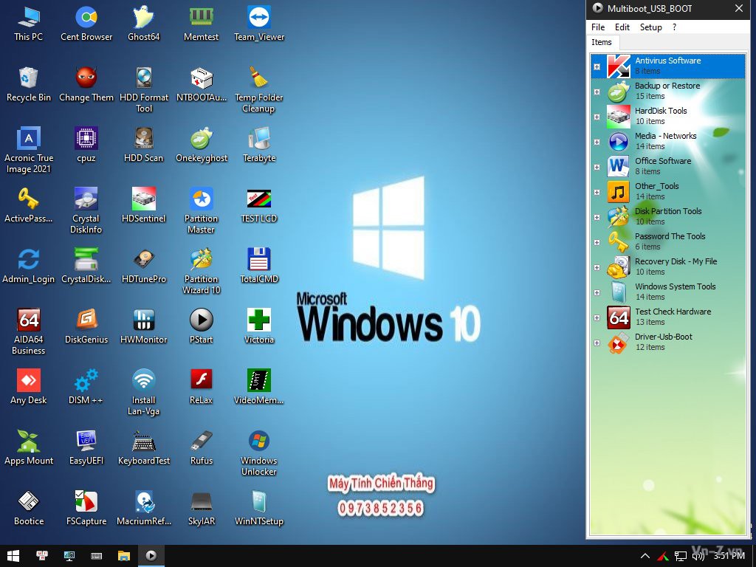
Task: Choose the Onekeyghost icon
Action: 201,144
